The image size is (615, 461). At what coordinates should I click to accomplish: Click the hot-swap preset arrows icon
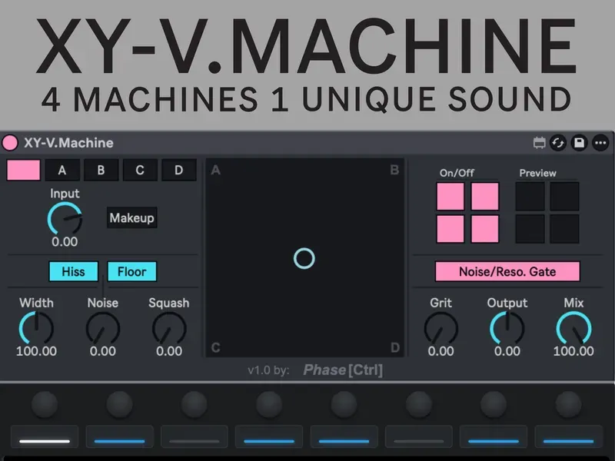[x=558, y=143]
